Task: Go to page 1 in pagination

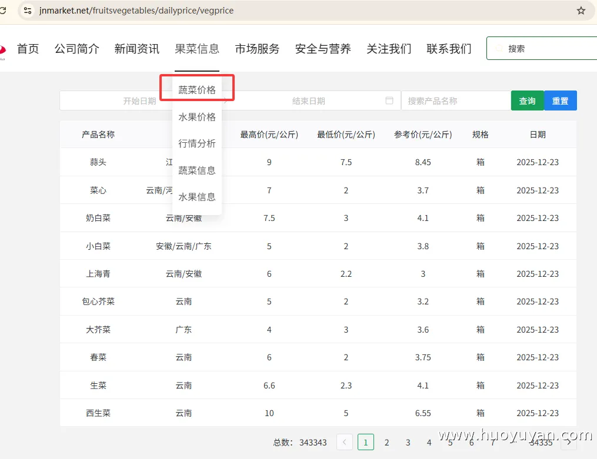Action: point(365,443)
